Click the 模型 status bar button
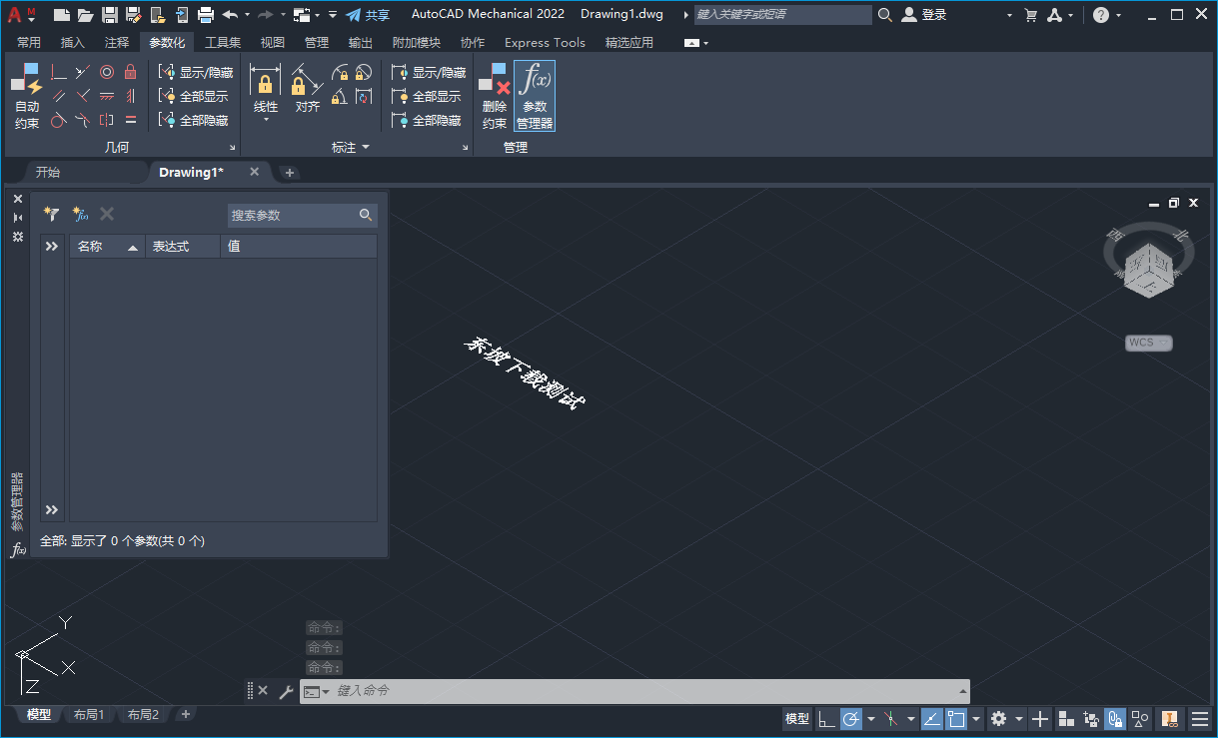The image size is (1218, 738). coord(797,719)
